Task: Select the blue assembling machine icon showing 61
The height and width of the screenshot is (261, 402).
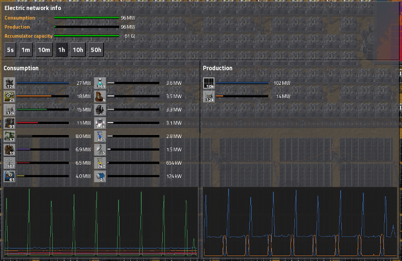Action: [10, 176]
